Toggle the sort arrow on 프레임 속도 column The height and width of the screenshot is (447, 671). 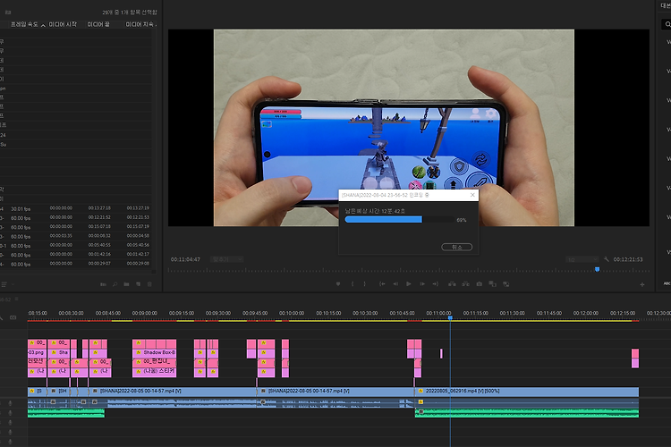pos(43,25)
